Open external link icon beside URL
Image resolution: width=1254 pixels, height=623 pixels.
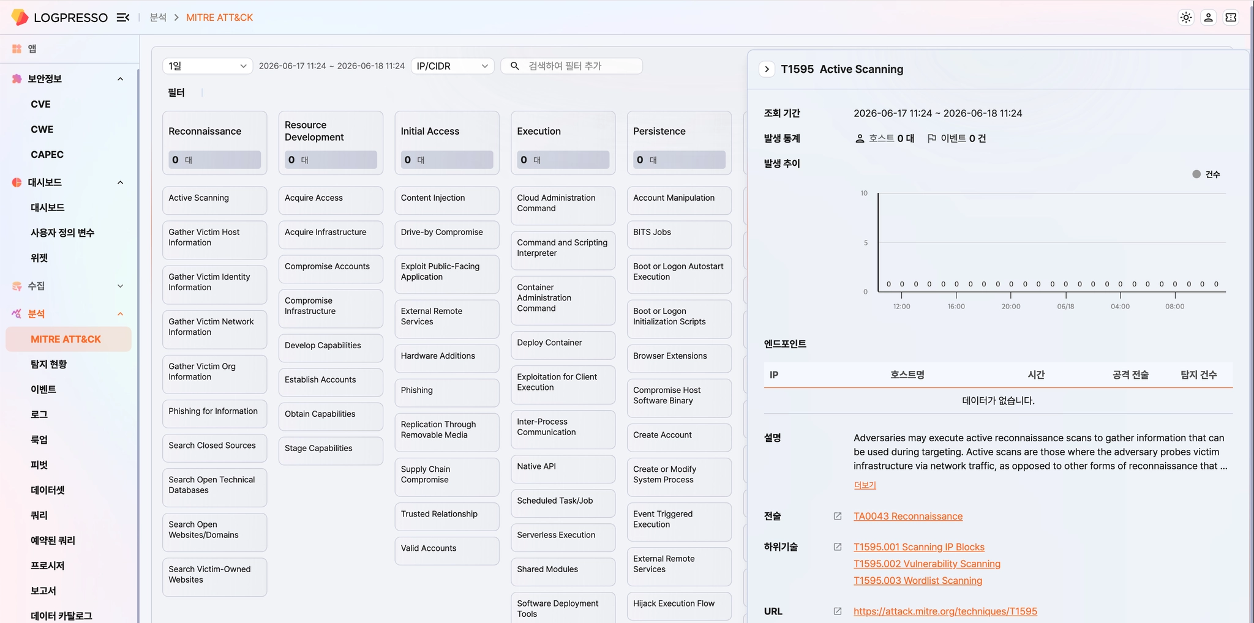pos(838,611)
